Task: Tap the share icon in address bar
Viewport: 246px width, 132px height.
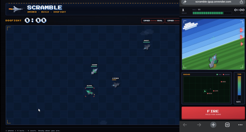Action: coord(241,2)
